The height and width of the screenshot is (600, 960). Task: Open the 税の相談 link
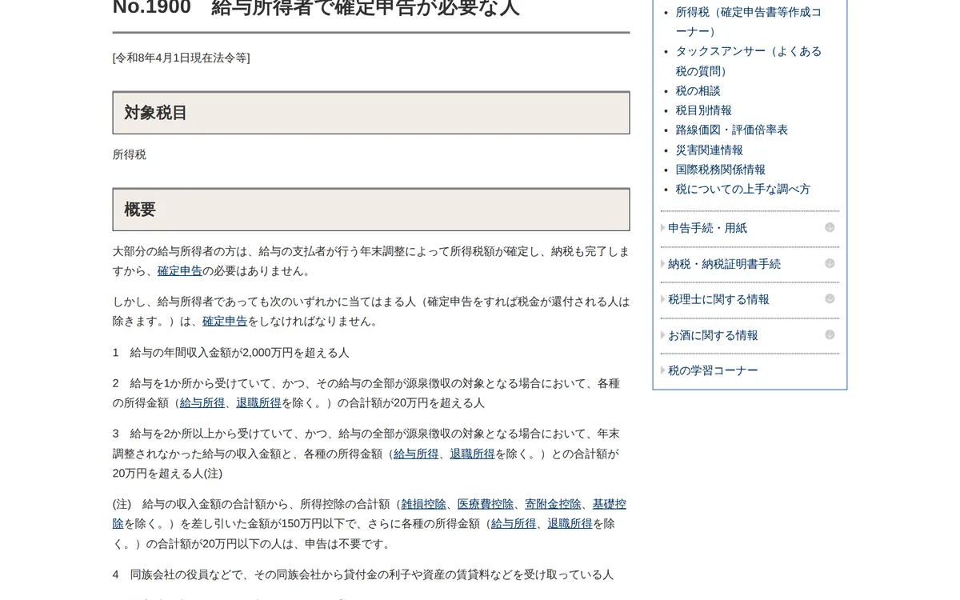pyautogui.click(x=698, y=90)
